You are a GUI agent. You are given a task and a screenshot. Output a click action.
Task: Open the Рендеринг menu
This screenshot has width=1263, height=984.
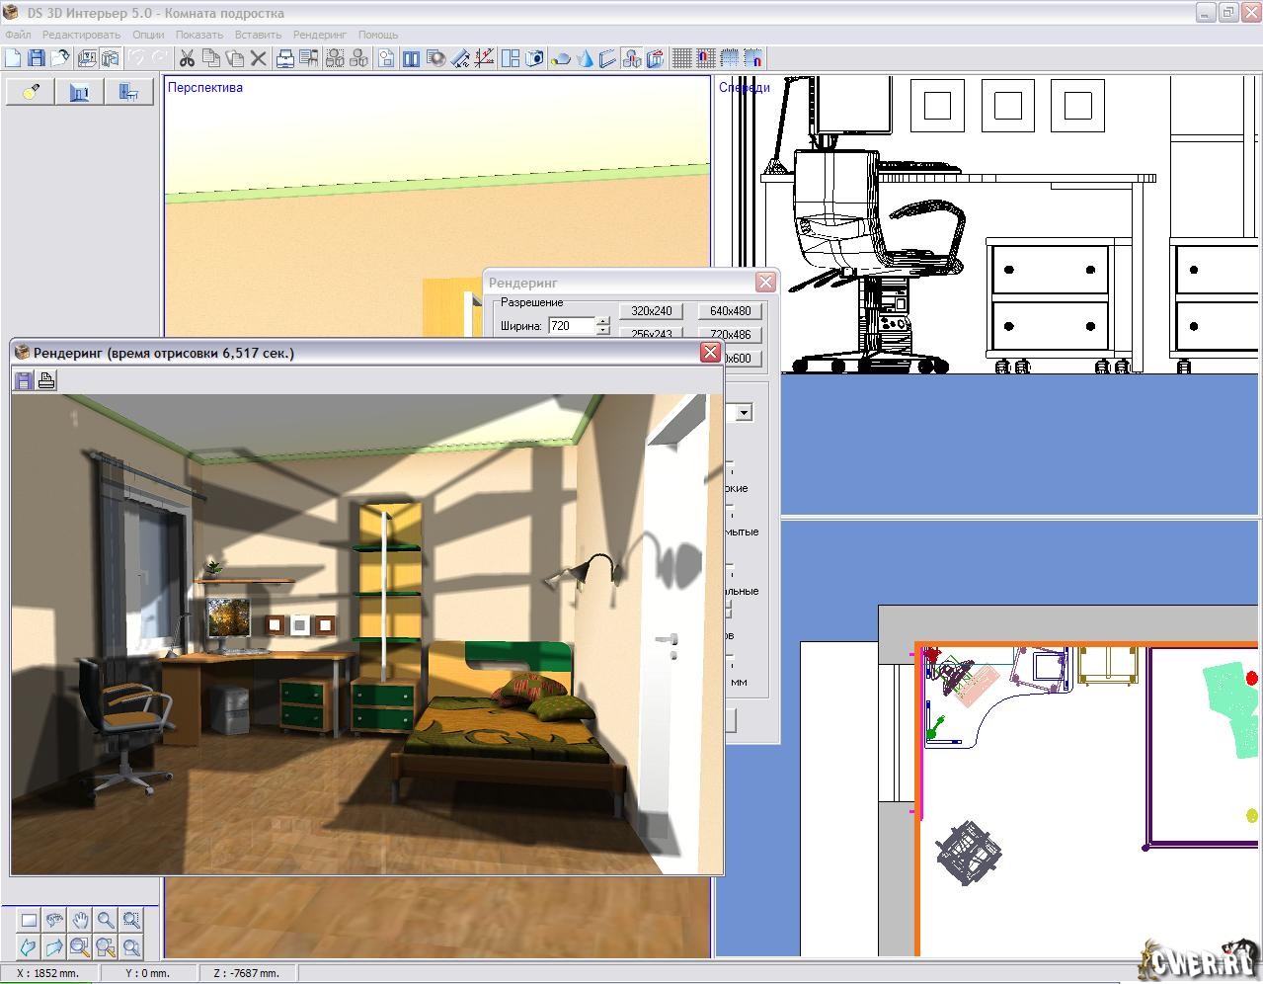pyautogui.click(x=320, y=35)
